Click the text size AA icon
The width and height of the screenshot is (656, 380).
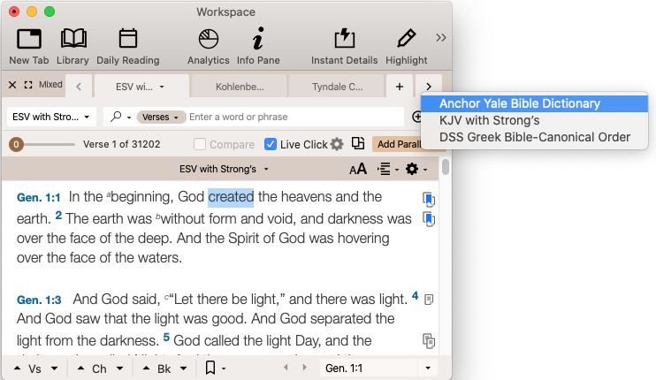(x=358, y=169)
